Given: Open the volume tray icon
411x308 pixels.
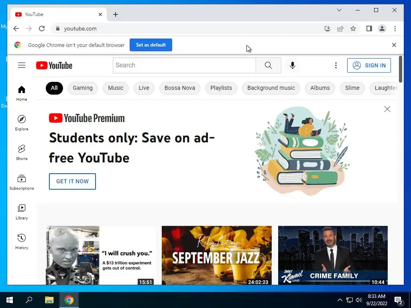Looking at the screenshot, I should [359, 300].
